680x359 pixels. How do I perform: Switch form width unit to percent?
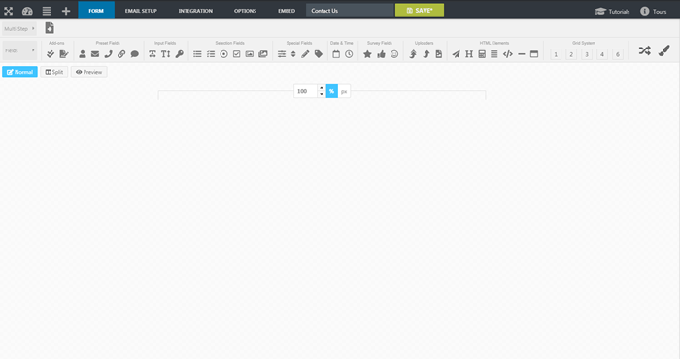(332, 91)
